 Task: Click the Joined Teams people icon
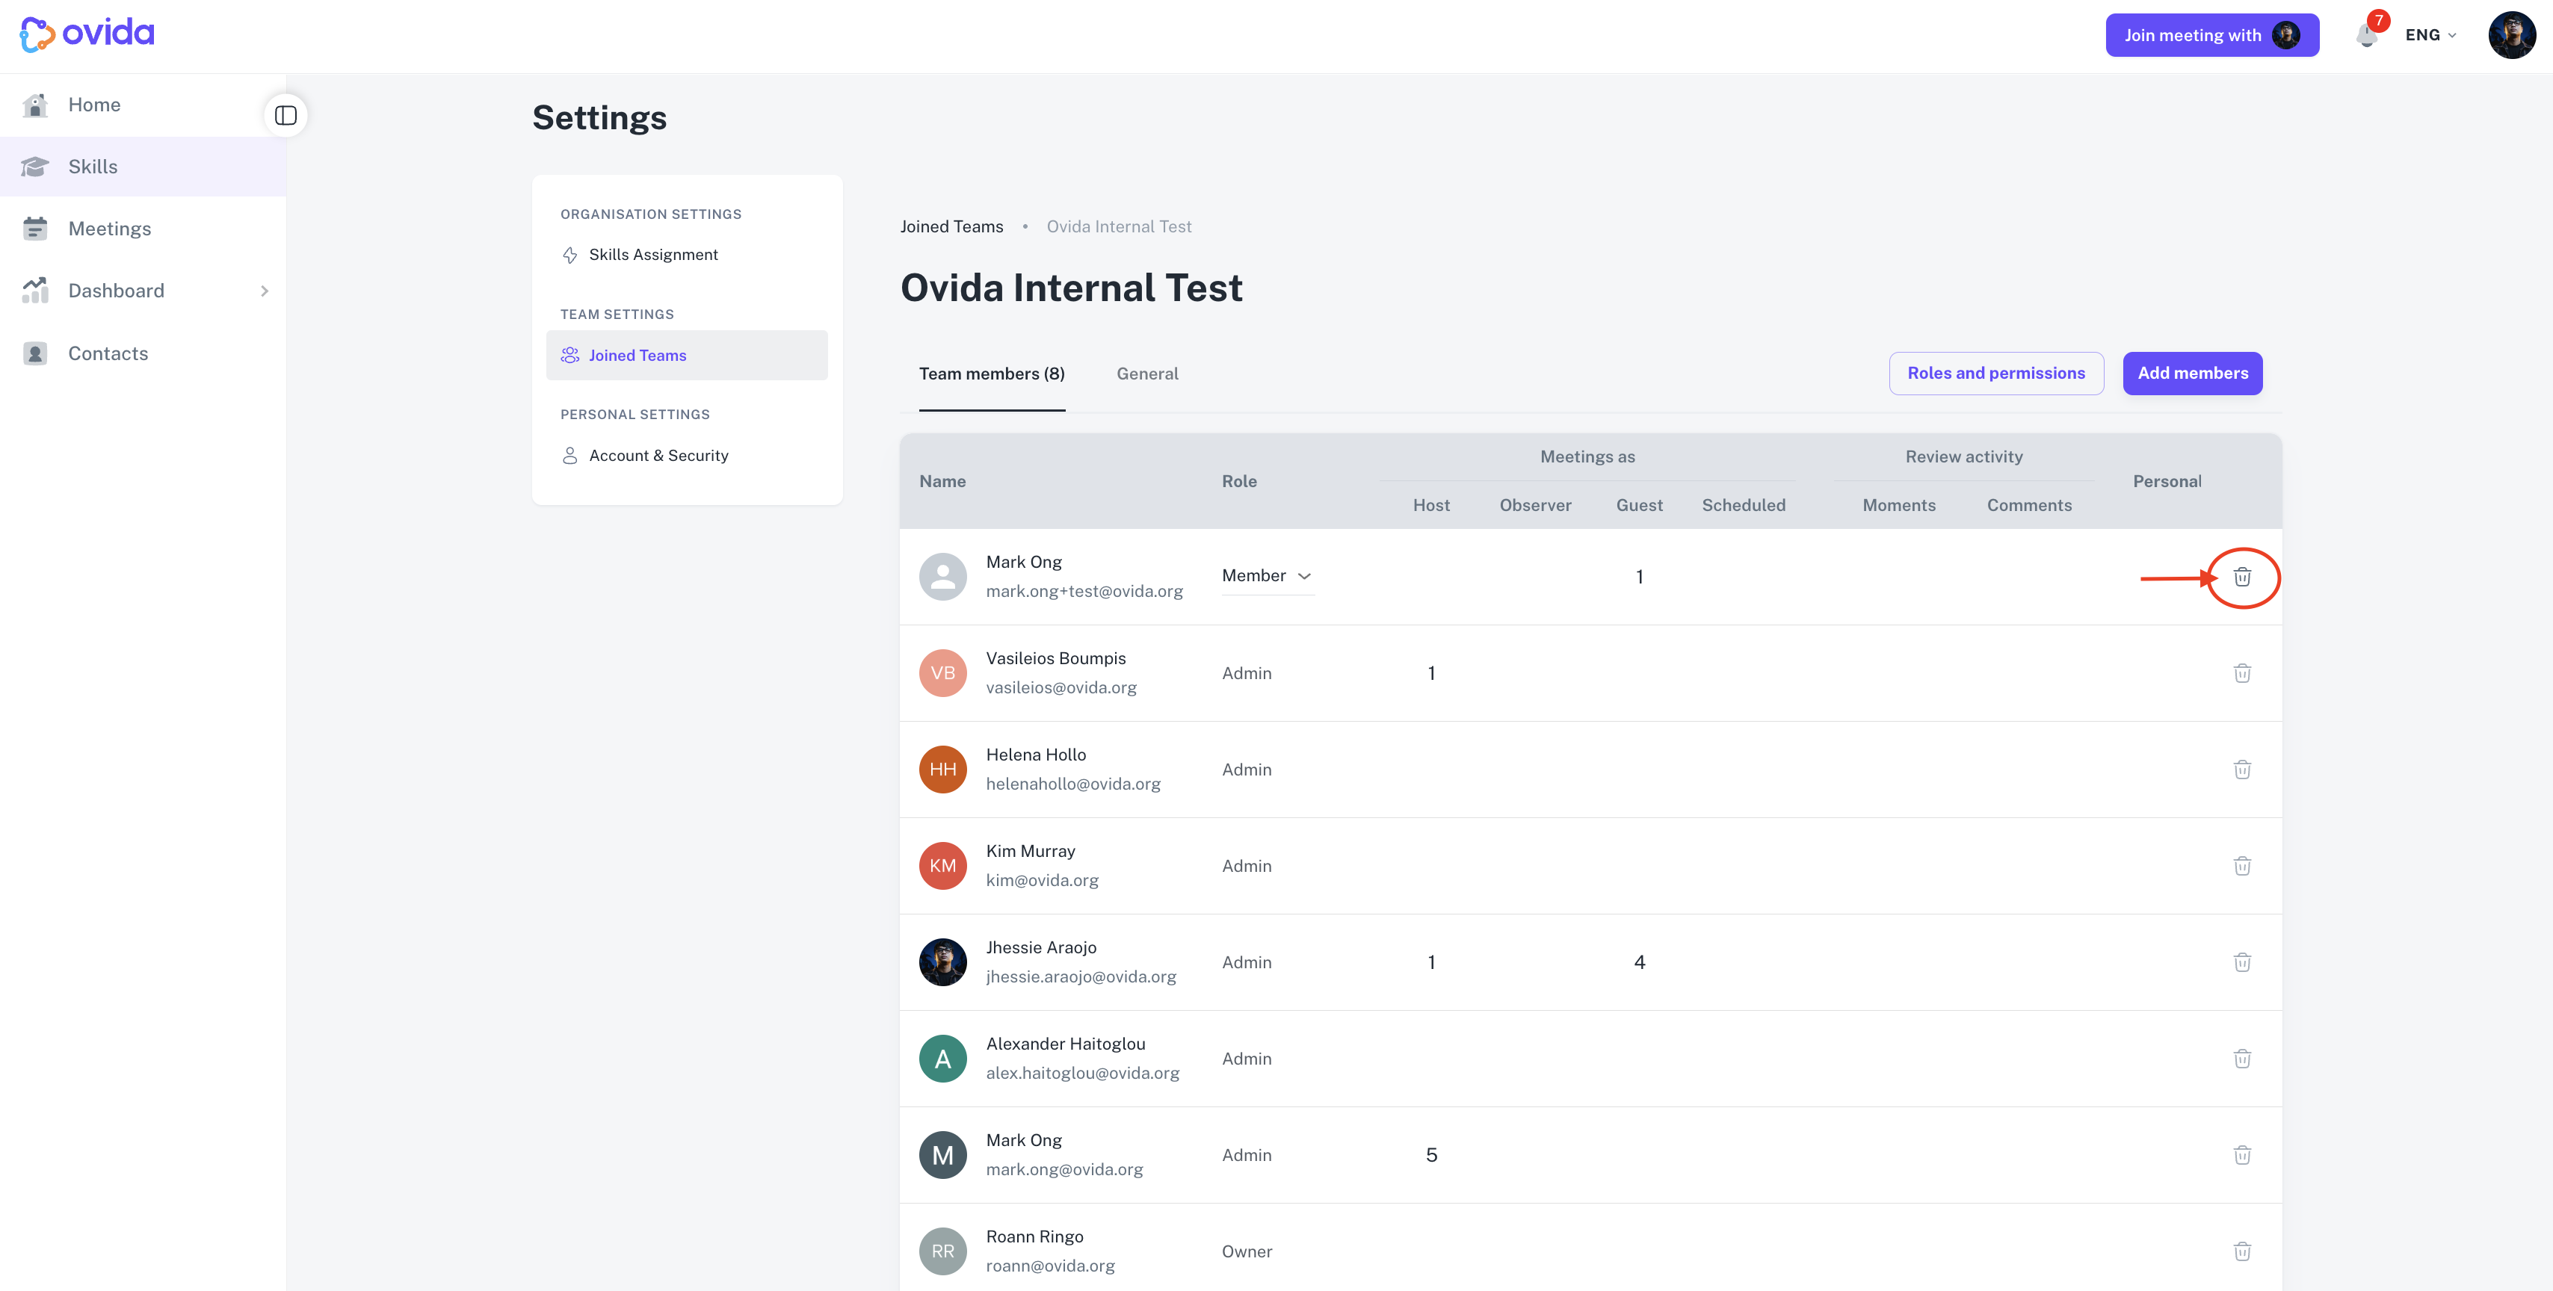(569, 355)
